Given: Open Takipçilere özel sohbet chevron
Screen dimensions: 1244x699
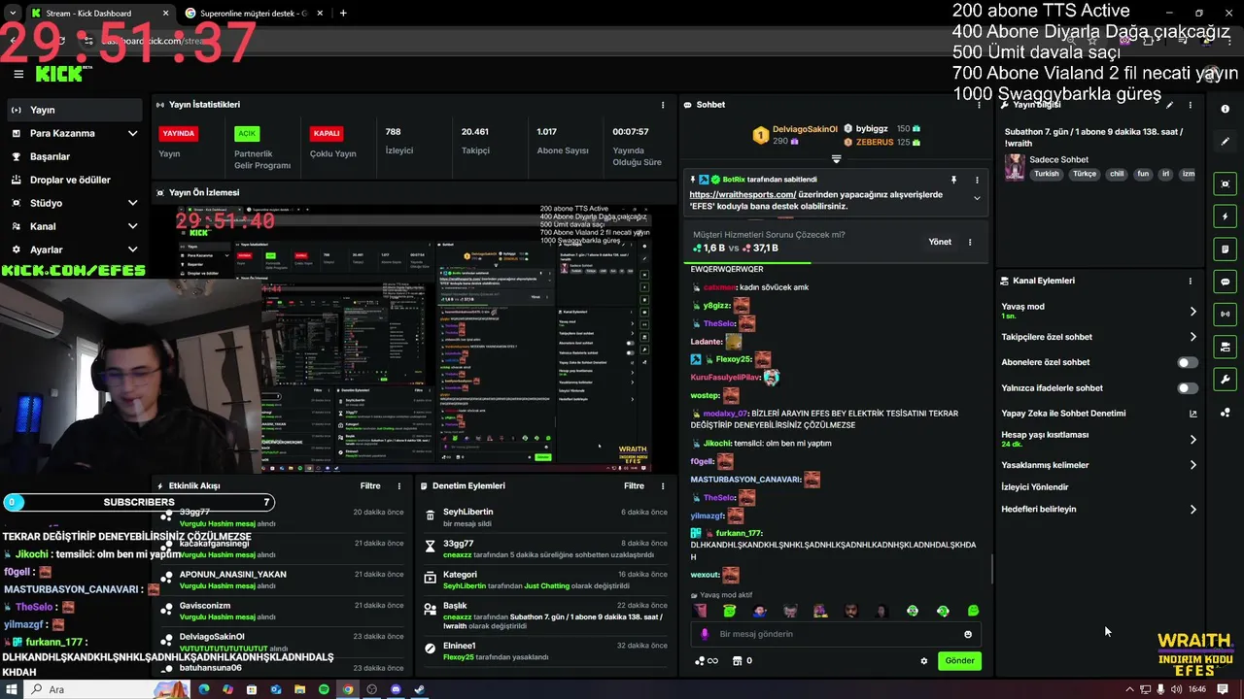Looking at the screenshot, I should pos(1192,337).
